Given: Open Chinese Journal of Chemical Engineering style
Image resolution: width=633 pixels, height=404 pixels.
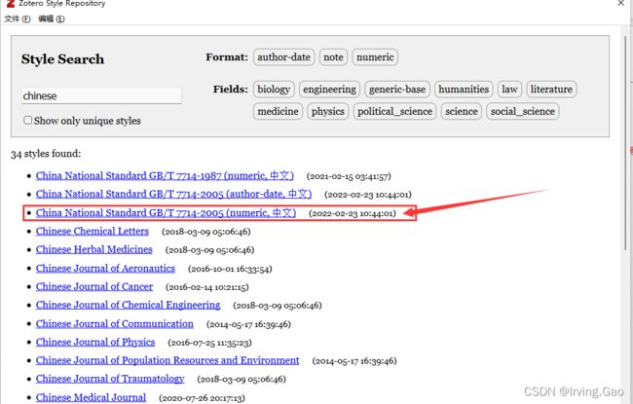Looking at the screenshot, I should 128,305.
